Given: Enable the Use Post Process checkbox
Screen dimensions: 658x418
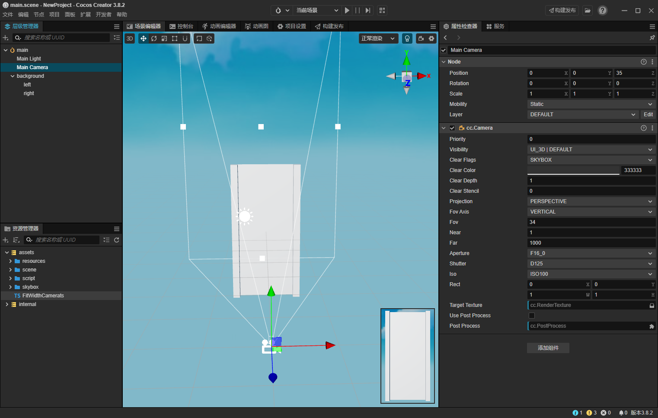Looking at the screenshot, I should [532, 316].
